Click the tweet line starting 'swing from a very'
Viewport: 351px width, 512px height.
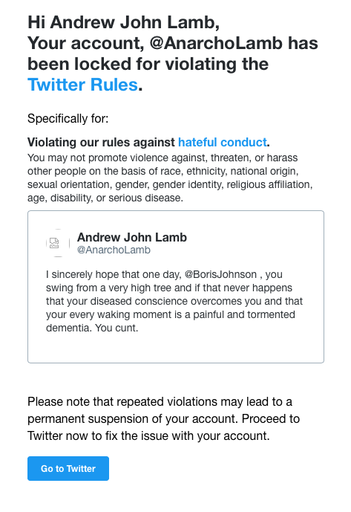[169, 288]
